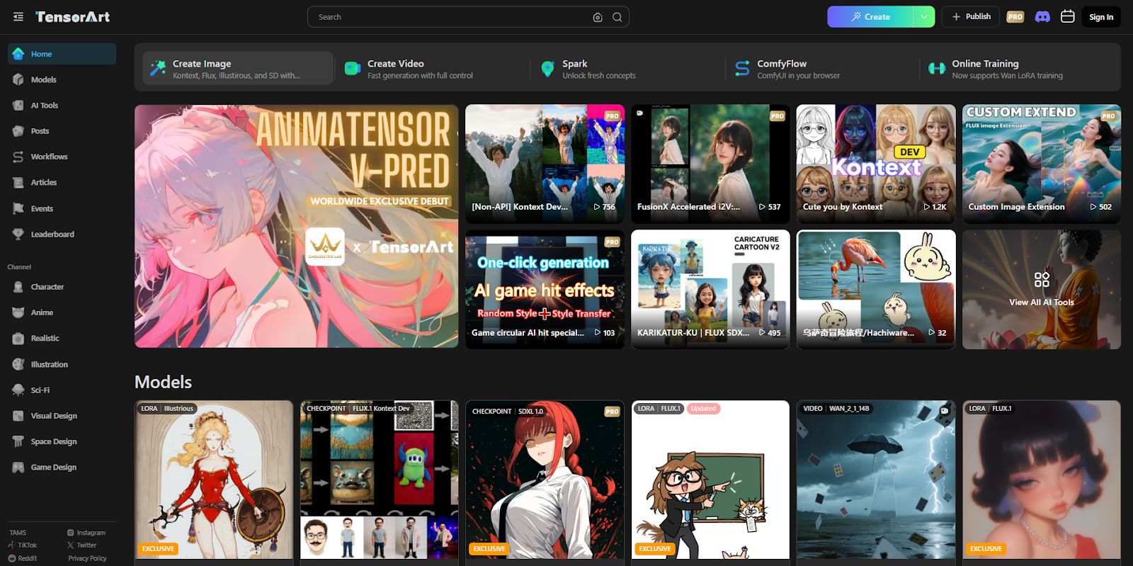Click the Leaderboard trophy icon

(18, 234)
